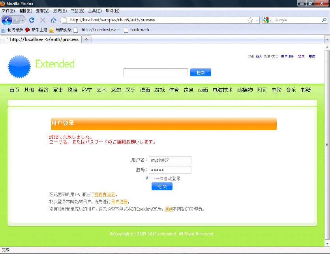The image size is (330, 254).
Task: Go to the 艺术 category
Action: pyautogui.click(x=101, y=90)
